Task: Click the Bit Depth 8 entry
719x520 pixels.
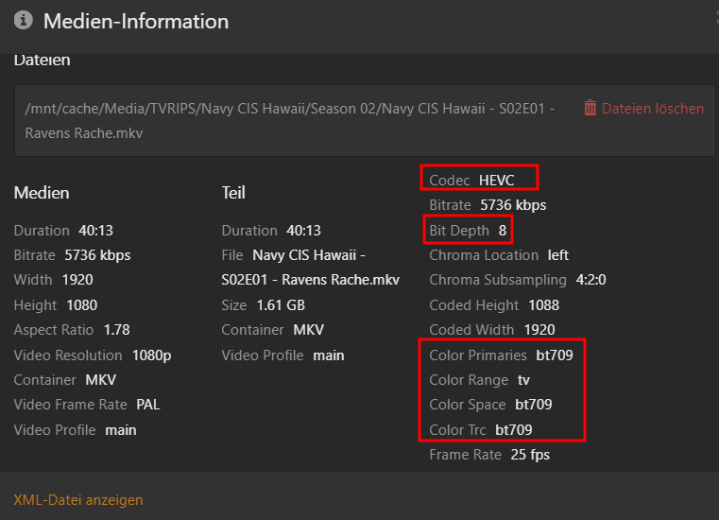Action: pyautogui.click(x=468, y=231)
